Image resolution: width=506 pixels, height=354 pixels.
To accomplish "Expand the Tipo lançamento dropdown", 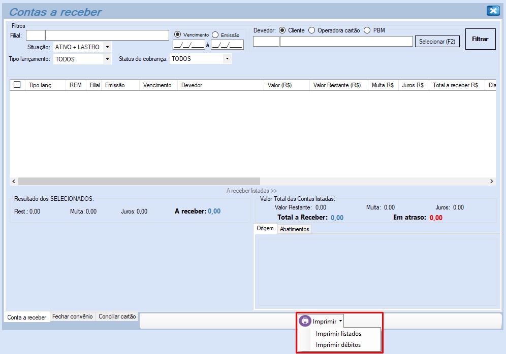I will click(107, 59).
